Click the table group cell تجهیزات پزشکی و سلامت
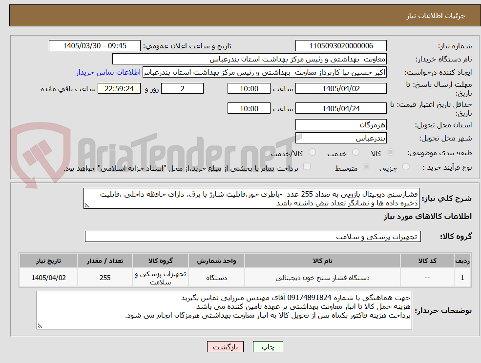 (x=160, y=278)
